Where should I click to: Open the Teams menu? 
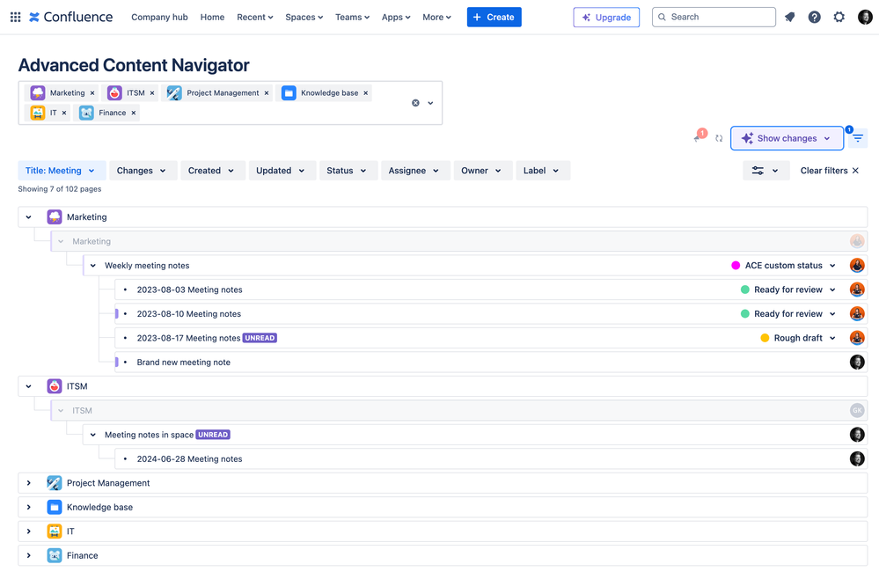tap(352, 17)
